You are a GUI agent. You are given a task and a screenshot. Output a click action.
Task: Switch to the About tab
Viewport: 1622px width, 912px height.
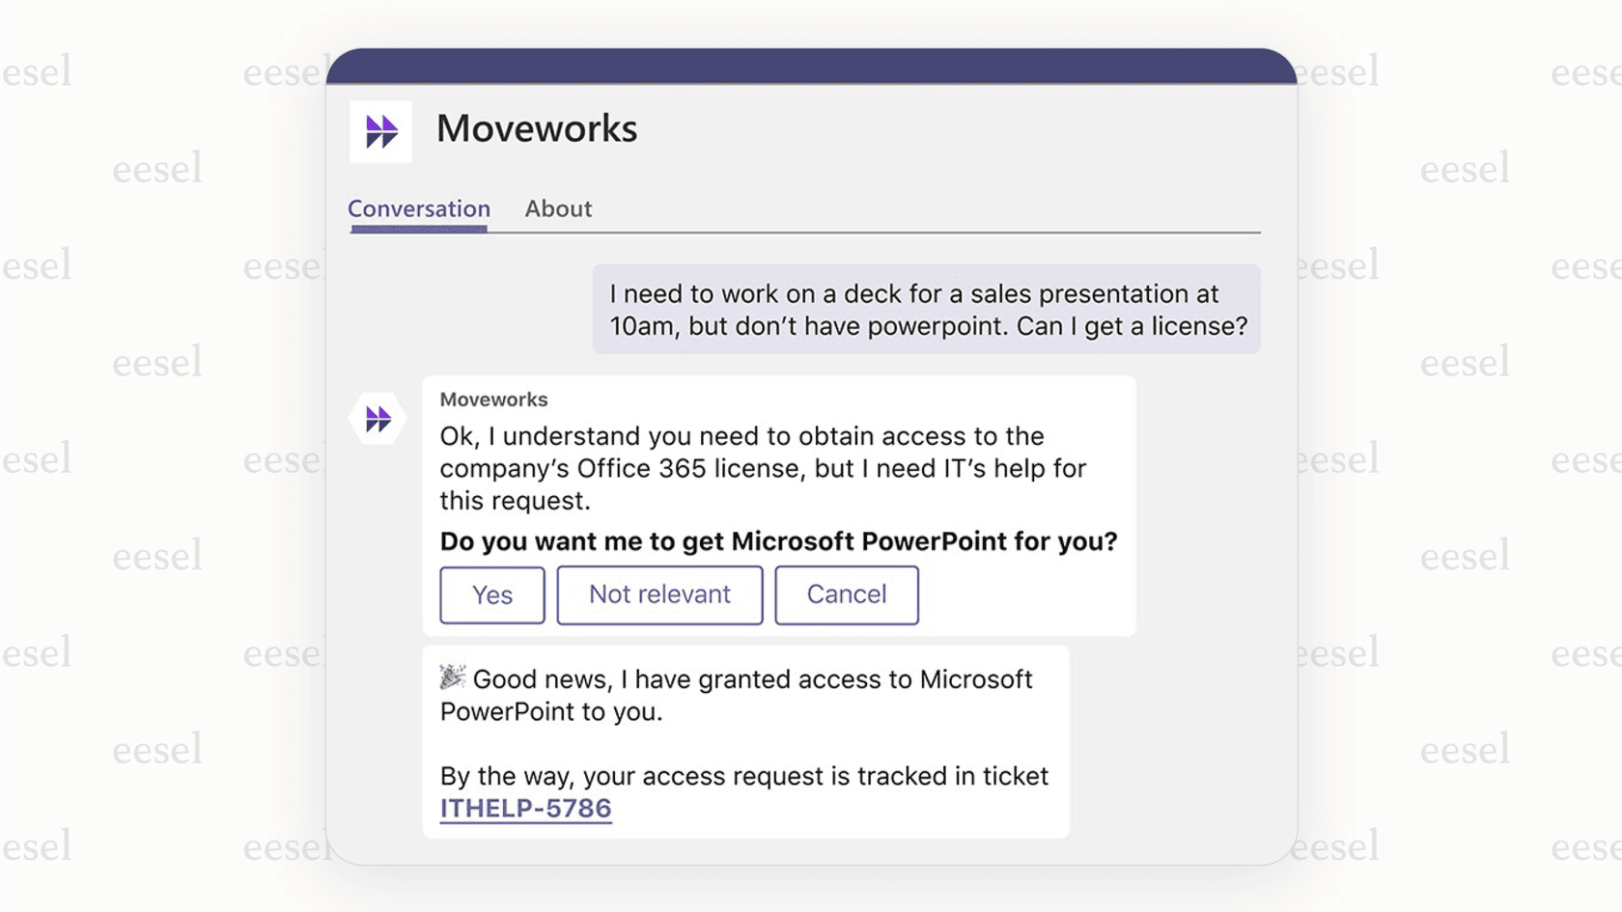pos(558,208)
